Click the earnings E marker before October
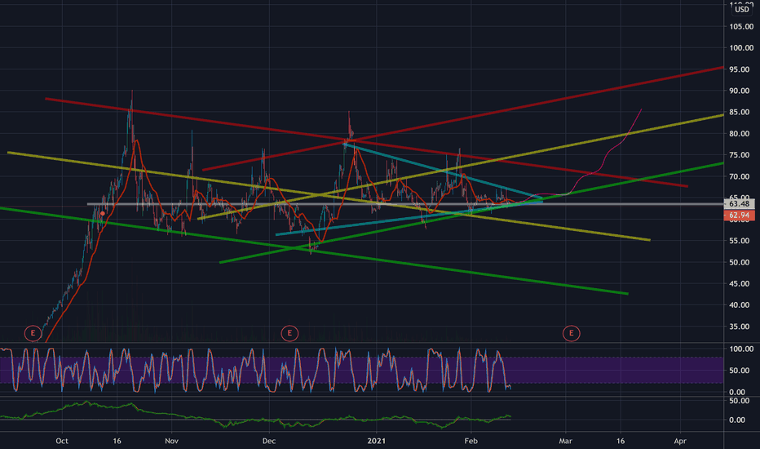760x449 pixels. coord(33,333)
